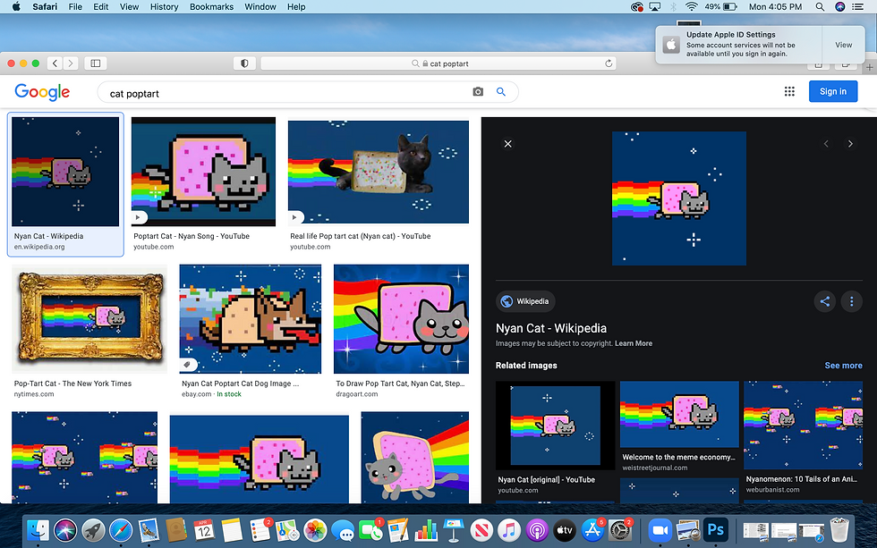Toggle the Safari sidebar button

point(96,63)
